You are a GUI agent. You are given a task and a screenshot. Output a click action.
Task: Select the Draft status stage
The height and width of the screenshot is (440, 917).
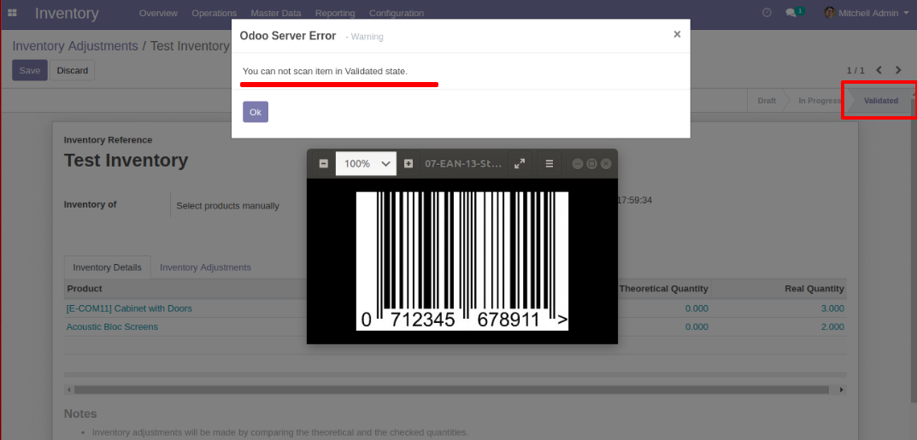[767, 101]
